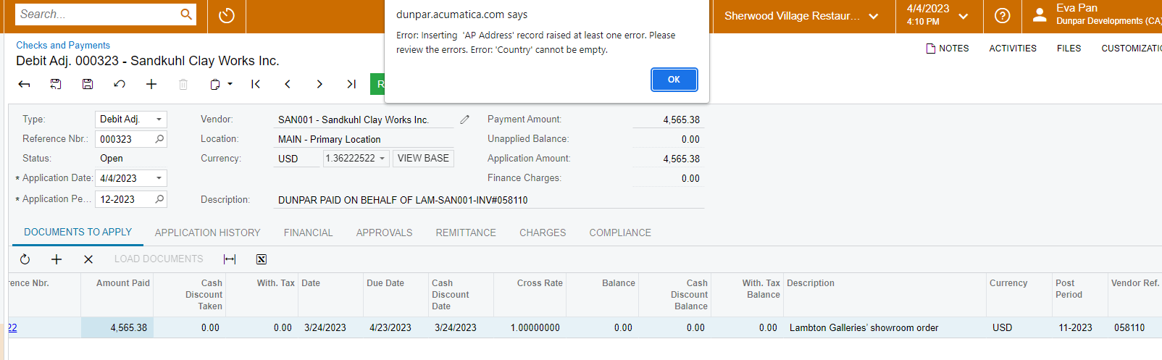Go to next record icon
Screen dimensions: 1162x360
tap(319, 84)
